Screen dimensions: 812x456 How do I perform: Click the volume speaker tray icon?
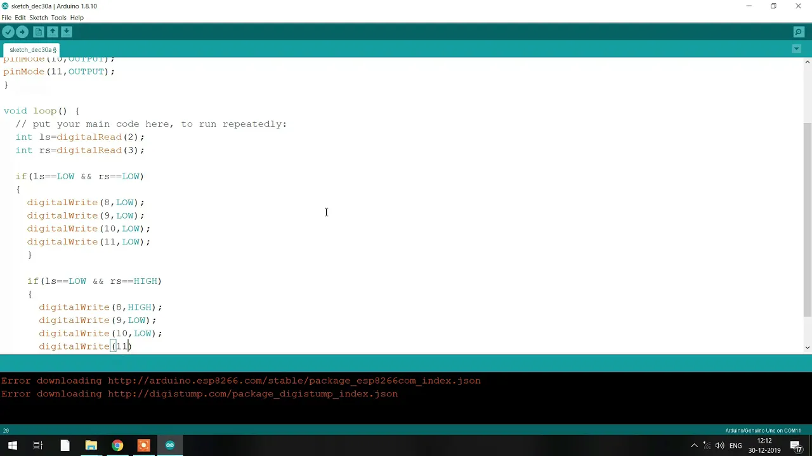pyautogui.click(x=719, y=446)
